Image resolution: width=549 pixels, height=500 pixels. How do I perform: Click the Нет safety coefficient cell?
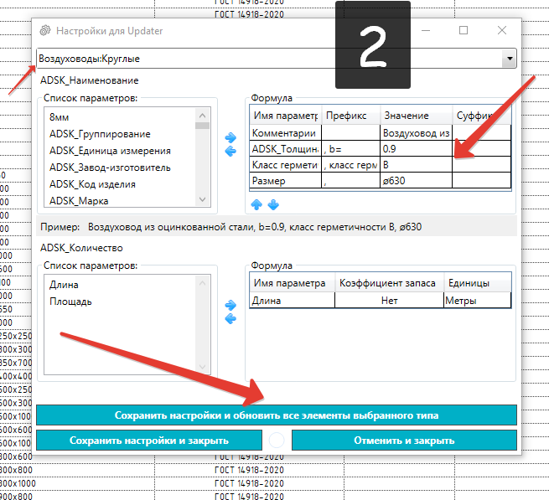(390, 301)
